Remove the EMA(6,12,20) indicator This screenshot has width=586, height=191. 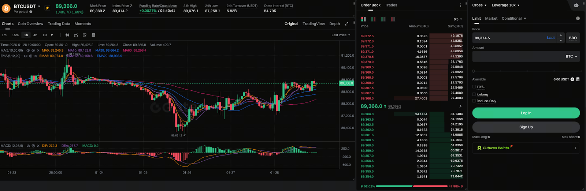[x=36, y=56]
